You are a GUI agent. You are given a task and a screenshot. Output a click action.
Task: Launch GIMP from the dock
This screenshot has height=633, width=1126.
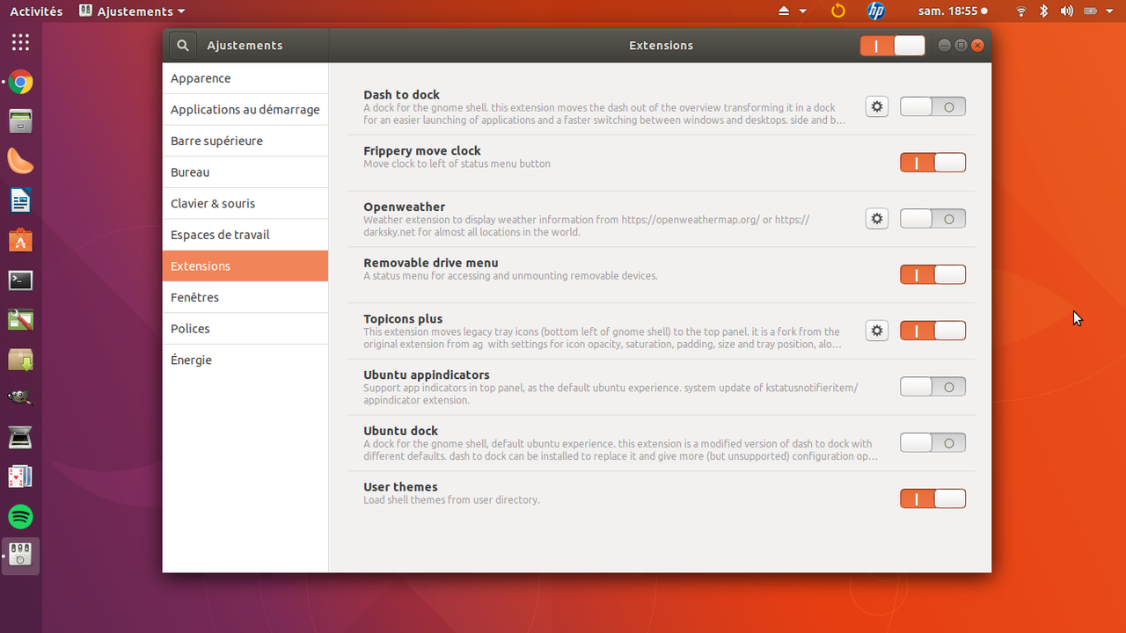[20, 397]
